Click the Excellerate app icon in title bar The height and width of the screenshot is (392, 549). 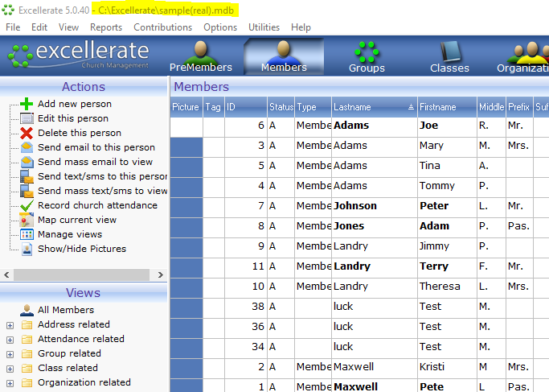[x=8, y=10]
